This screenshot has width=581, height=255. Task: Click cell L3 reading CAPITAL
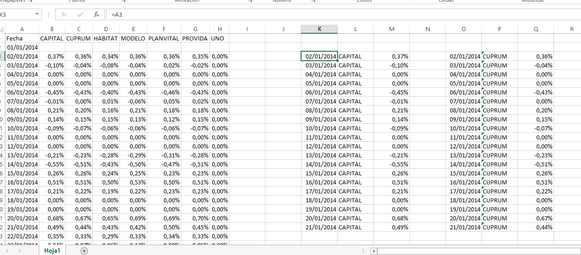coord(355,56)
